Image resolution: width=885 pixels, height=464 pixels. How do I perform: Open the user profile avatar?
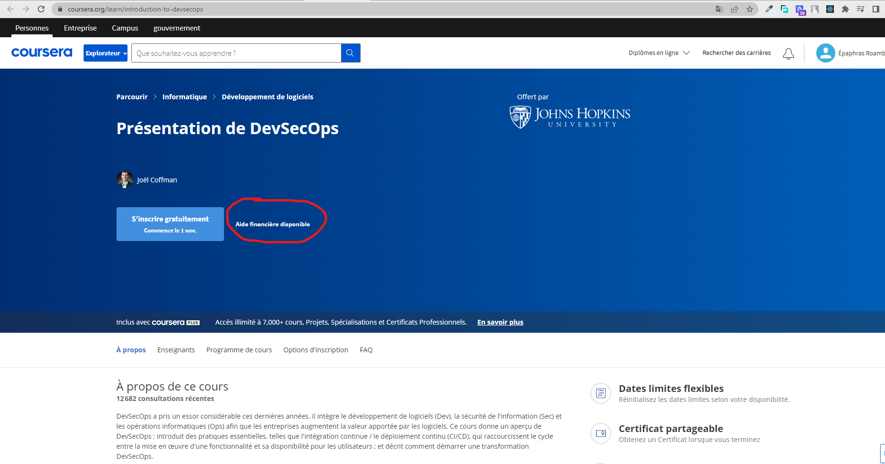tap(825, 53)
